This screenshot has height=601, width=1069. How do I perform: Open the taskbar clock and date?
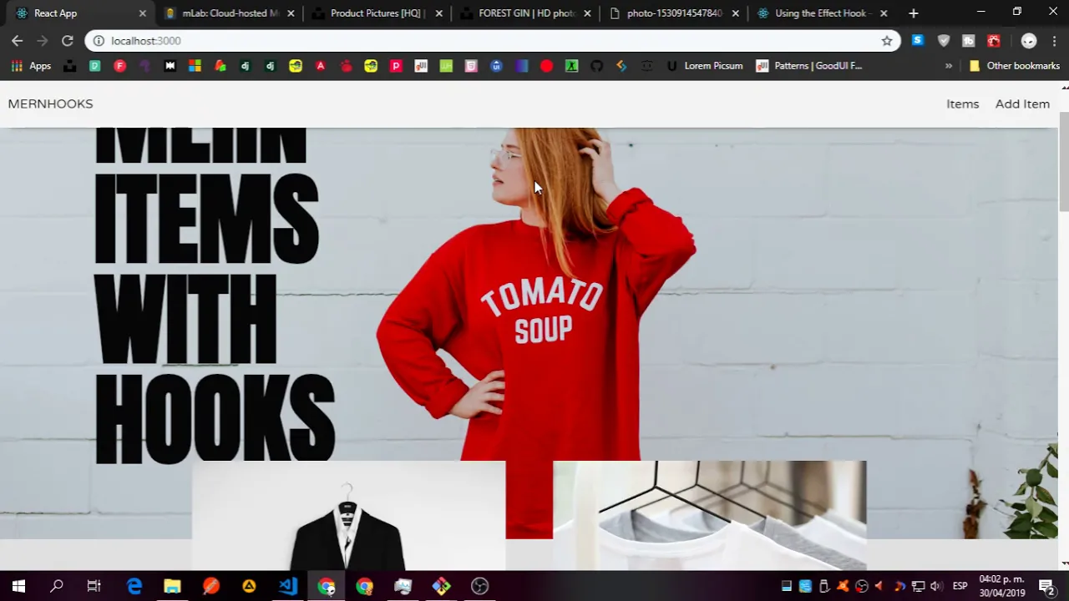(x=1001, y=586)
